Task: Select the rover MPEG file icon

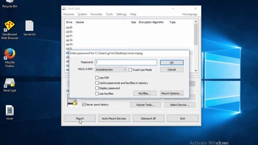Action: pos(10,113)
